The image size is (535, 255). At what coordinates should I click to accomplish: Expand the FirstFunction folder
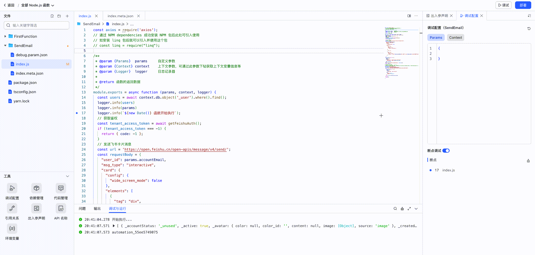(x=5, y=36)
